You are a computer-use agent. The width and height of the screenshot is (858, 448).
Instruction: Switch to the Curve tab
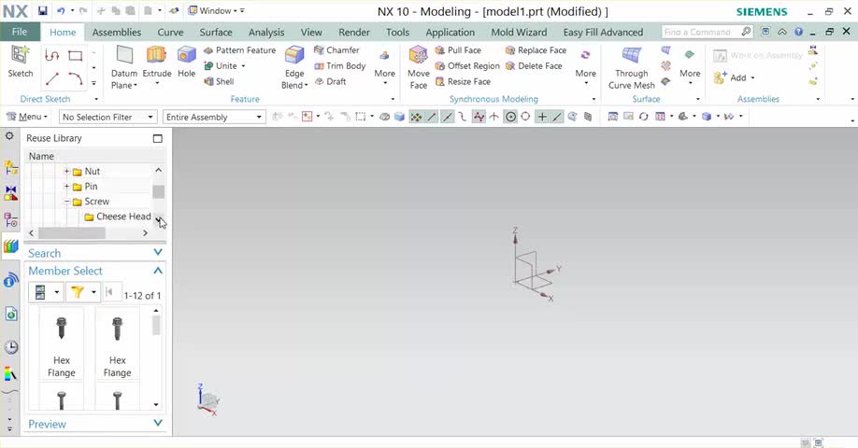[x=170, y=33]
